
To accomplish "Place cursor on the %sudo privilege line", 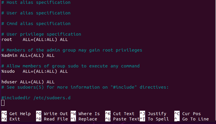I will [x=35, y=71].
